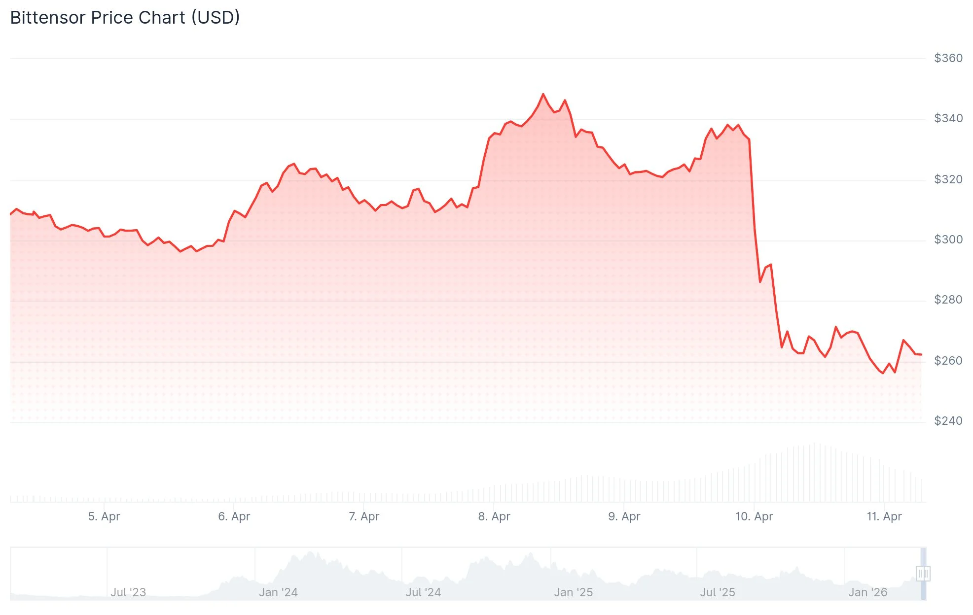The image size is (973, 615).
Task: Click the $300 price axis label
Action: [948, 239]
